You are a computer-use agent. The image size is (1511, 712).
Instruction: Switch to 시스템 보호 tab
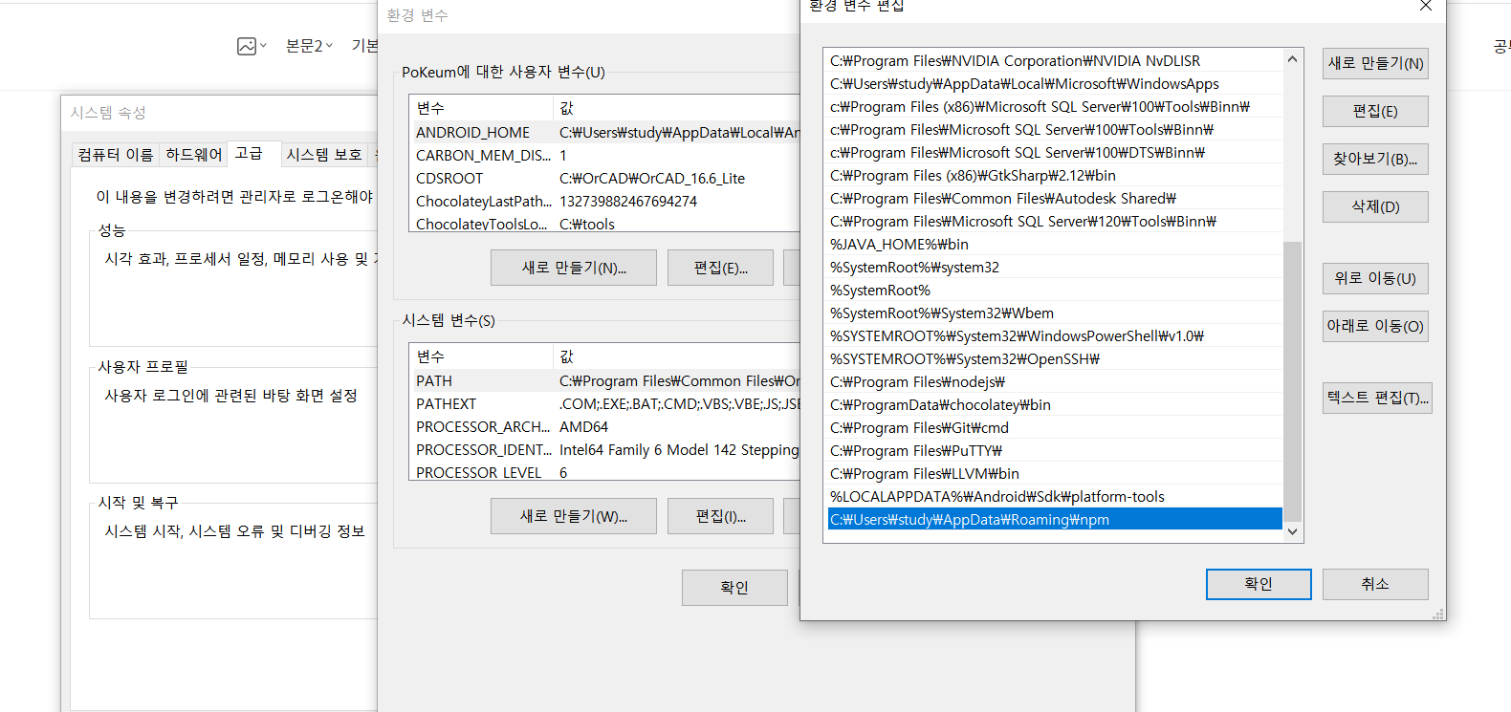(x=324, y=154)
